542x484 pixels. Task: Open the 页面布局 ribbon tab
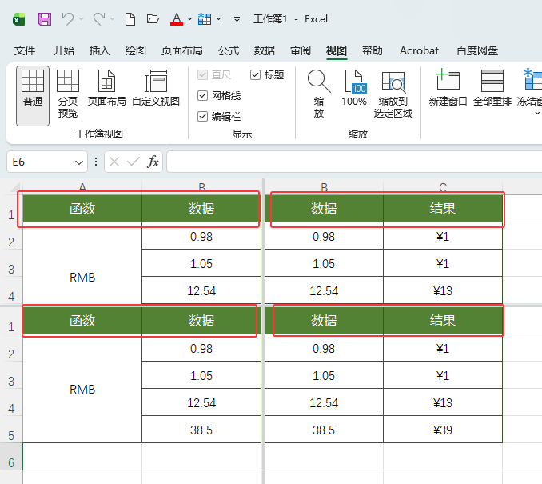182,51
